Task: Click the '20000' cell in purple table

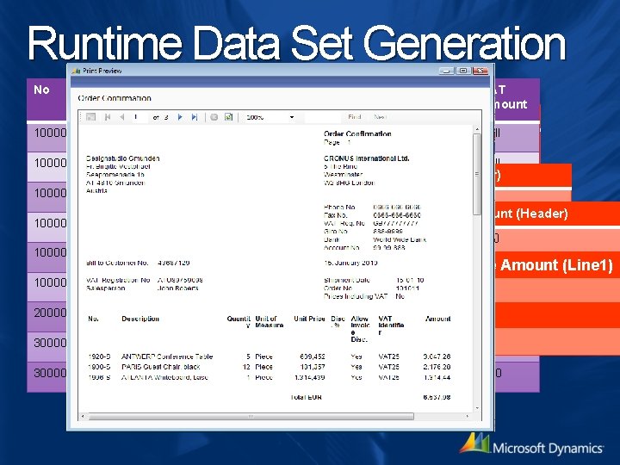Action: tap(50, 313)
